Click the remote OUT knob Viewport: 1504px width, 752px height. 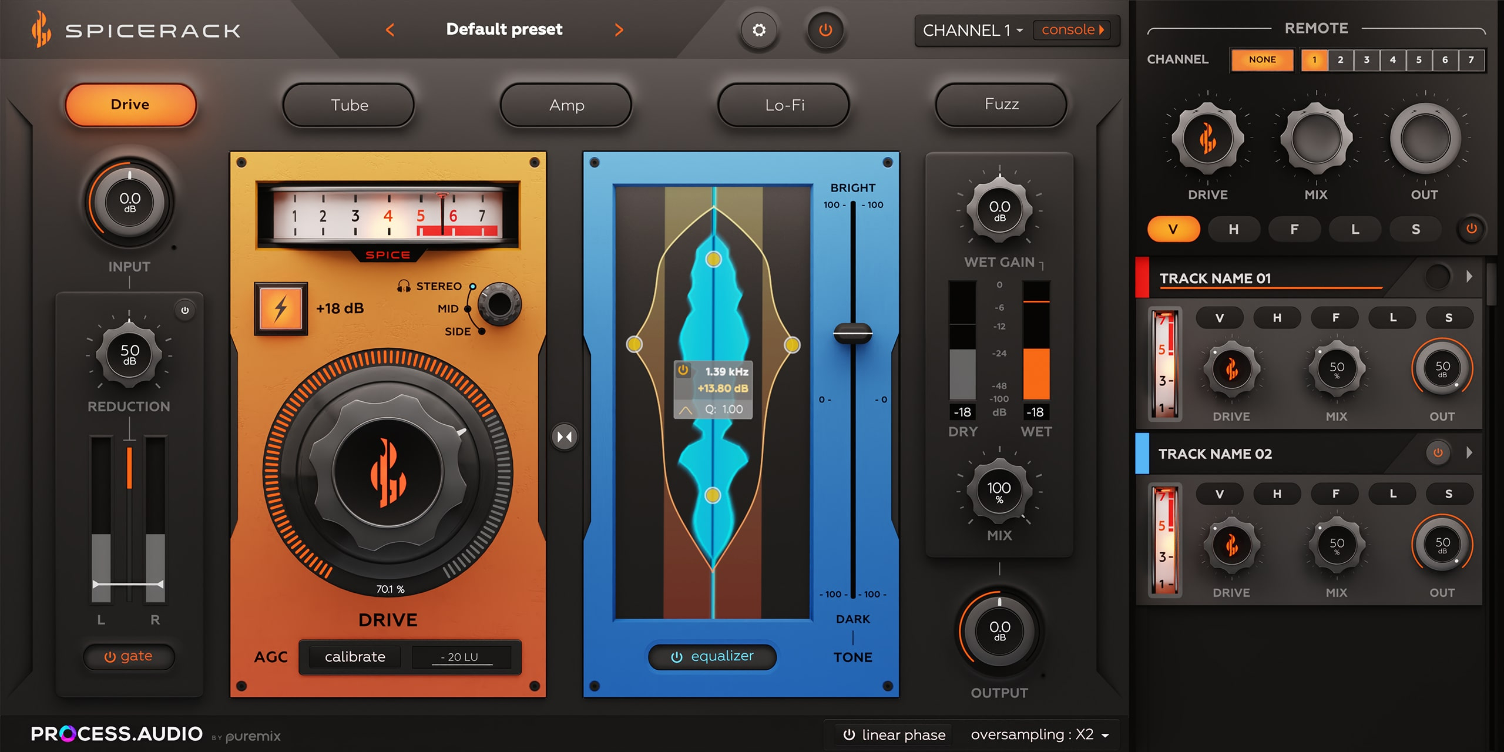pos(1425,139)
